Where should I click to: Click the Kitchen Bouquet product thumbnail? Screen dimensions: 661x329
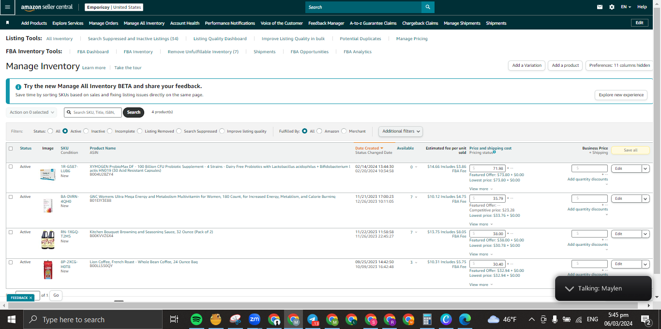pos(48,240)
